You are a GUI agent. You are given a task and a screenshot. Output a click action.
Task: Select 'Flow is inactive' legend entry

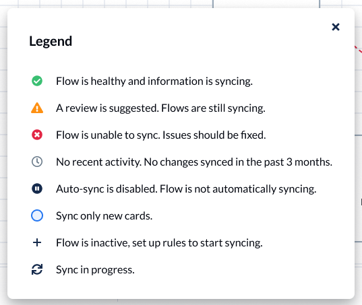[x=159, y=243]
